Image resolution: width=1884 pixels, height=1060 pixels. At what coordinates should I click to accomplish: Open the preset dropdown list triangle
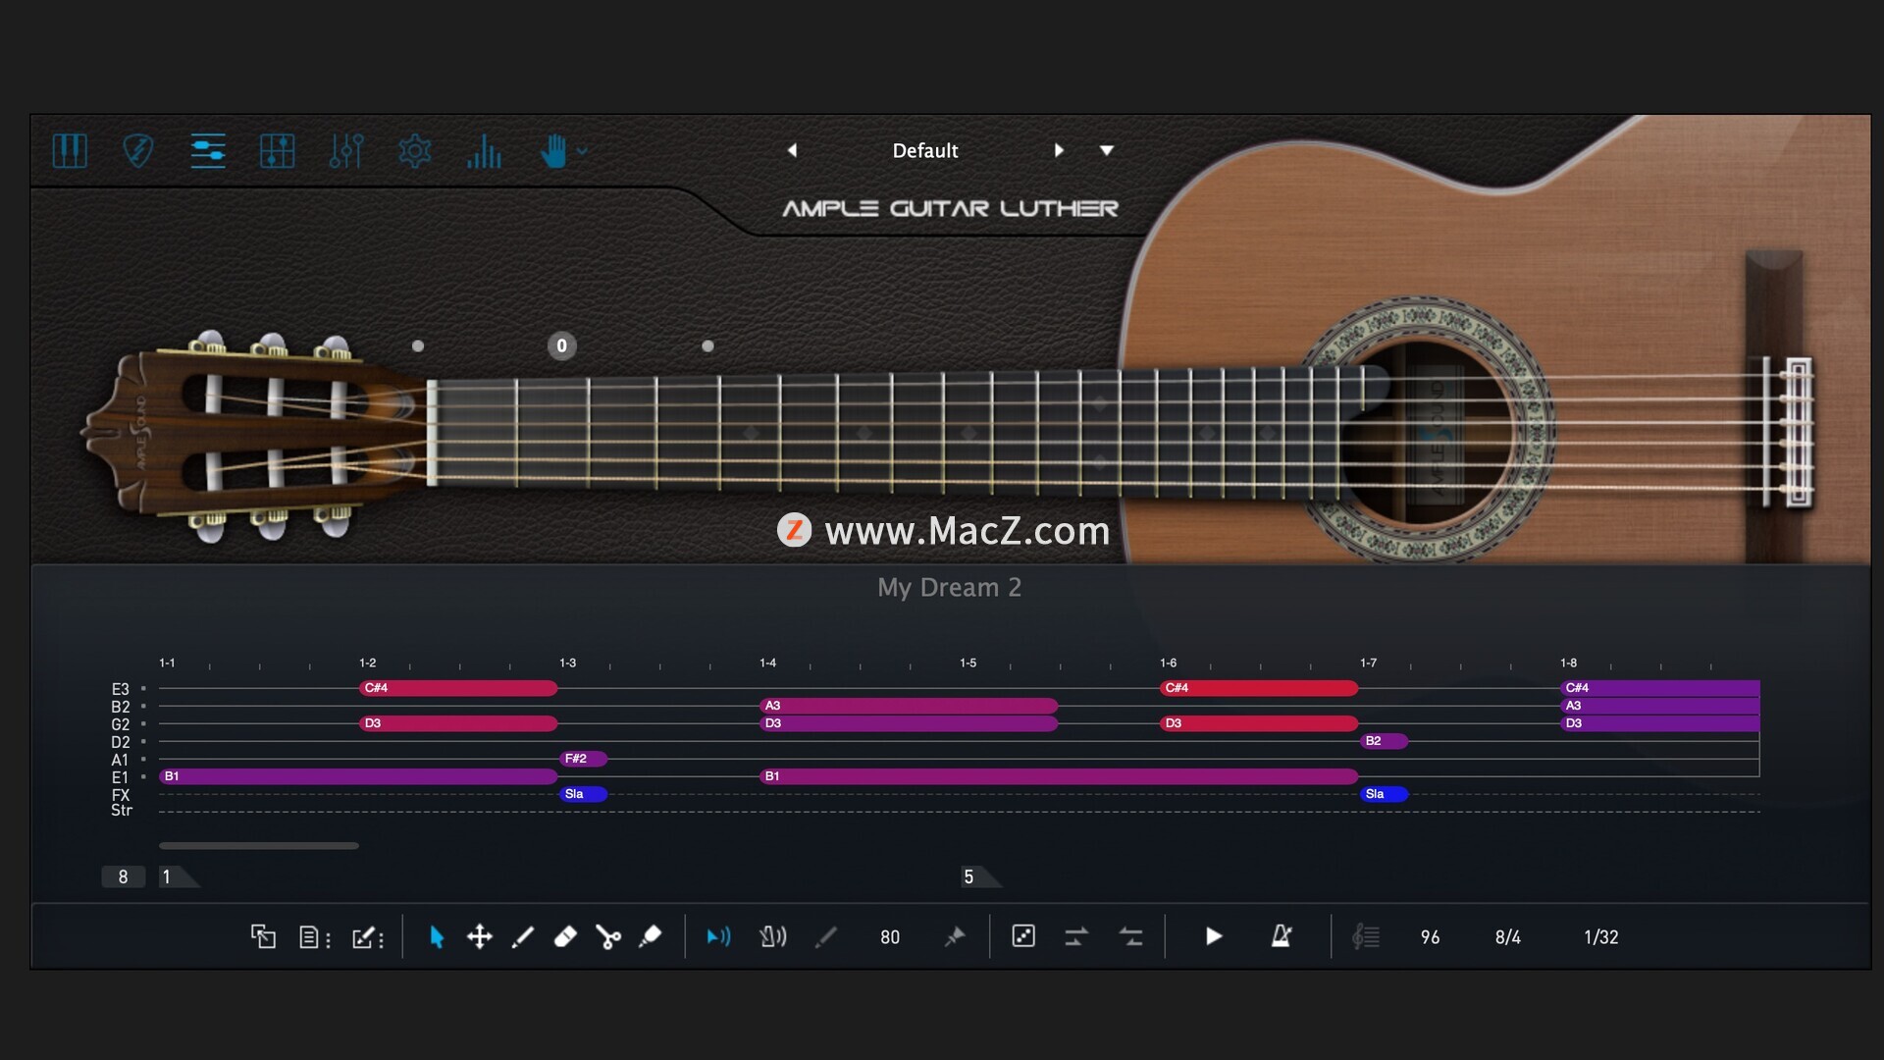(1107, 150)
